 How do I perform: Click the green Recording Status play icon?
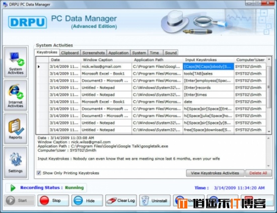(x=13, y=188)
